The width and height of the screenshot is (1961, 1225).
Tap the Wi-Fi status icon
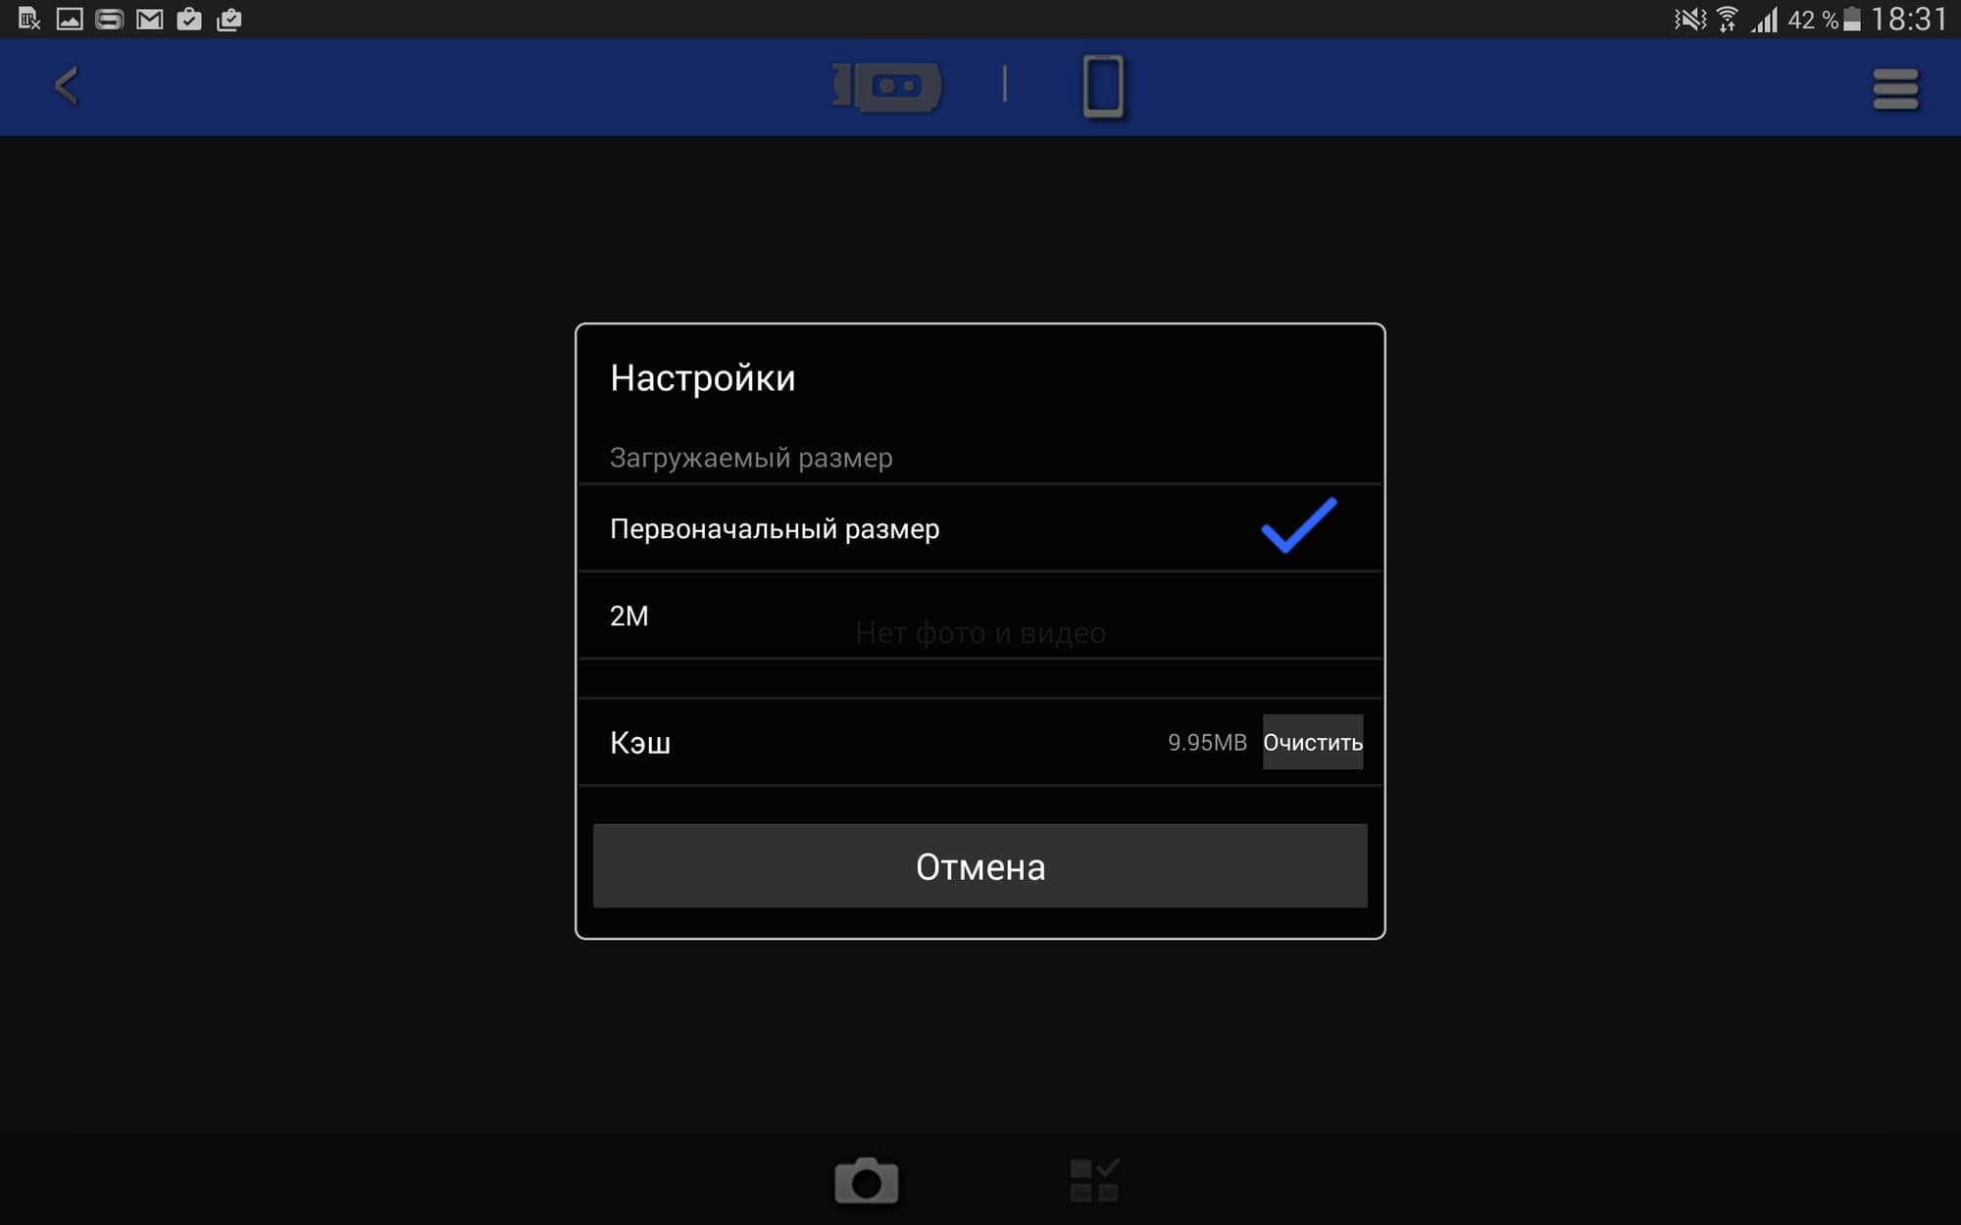[x=1728, y=19]
